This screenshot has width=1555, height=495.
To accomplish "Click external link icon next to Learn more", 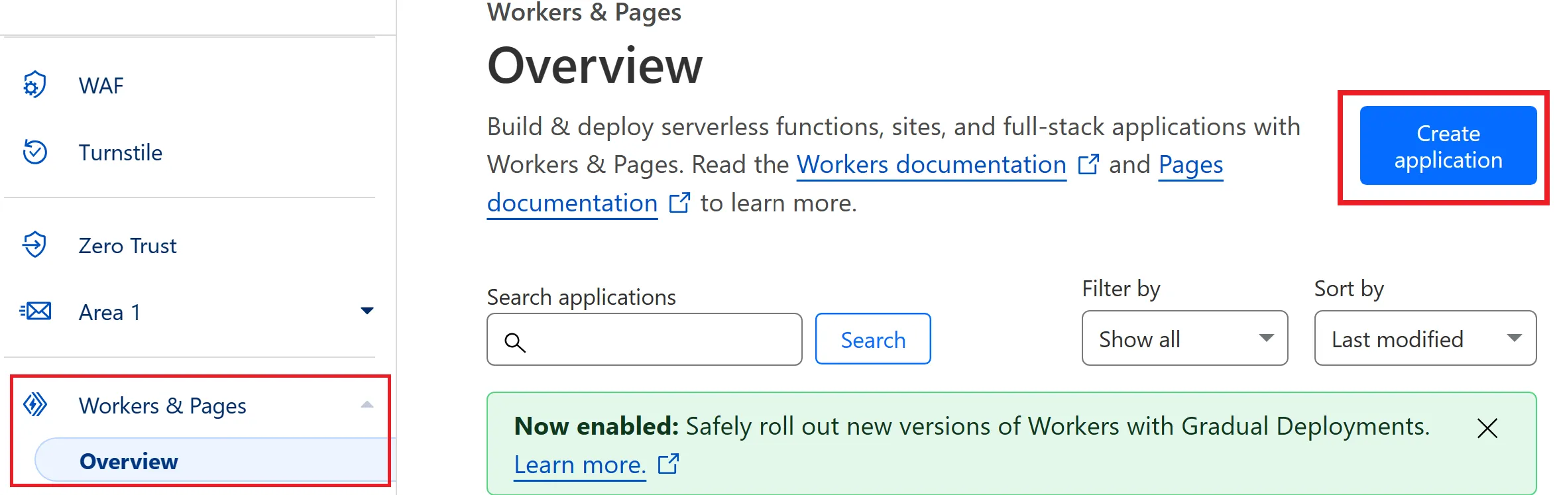I will tap(669, 464).
